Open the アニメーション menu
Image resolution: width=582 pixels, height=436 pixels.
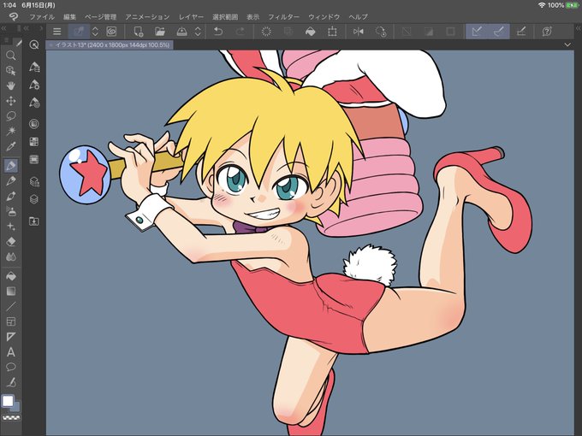tap(147, 17)
